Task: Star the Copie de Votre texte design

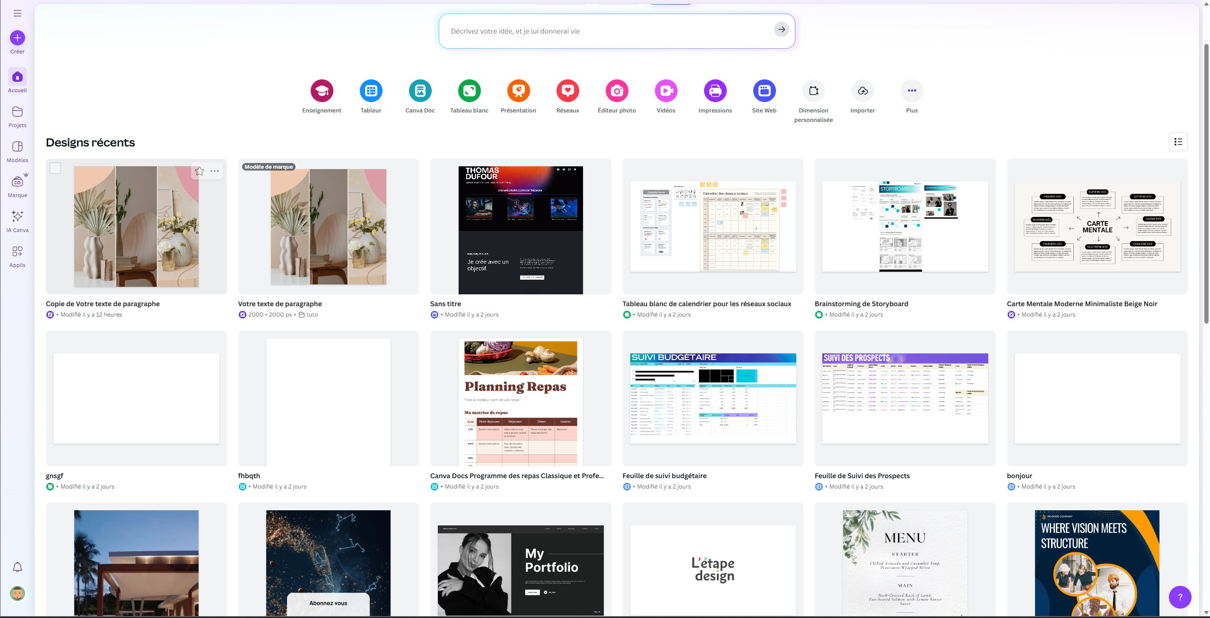Action: [200, 171]
